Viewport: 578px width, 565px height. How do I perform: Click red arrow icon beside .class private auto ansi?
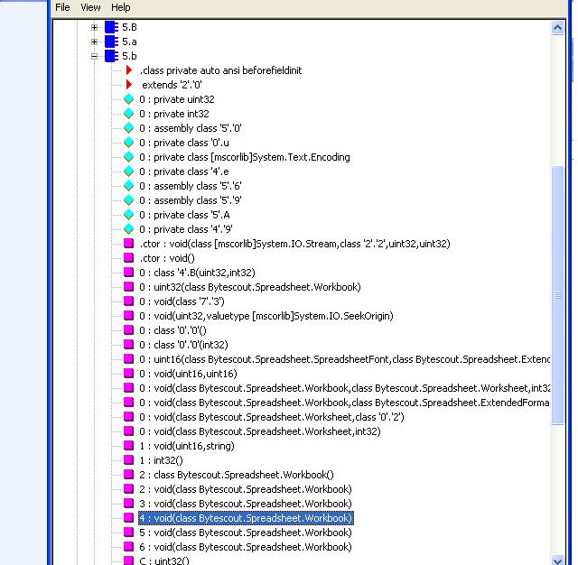pyautogui.click(x=128, y=70)
